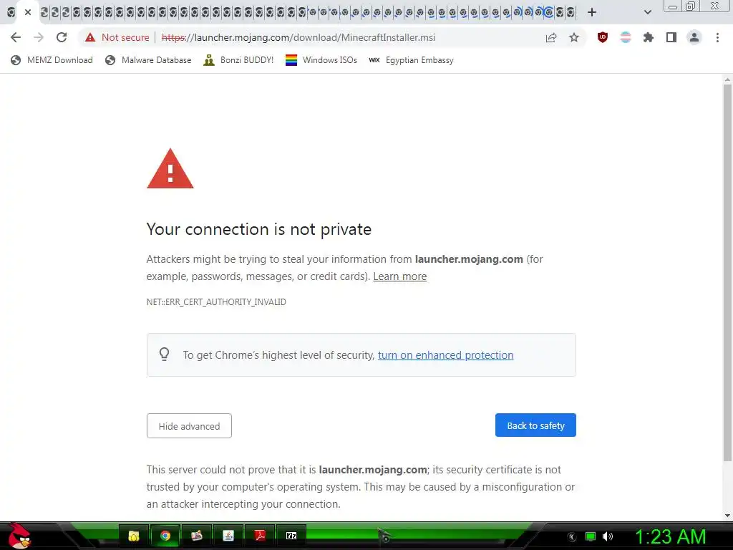Open the Java taskbar icon
Image resolution: width=733 pixels, height=550 pixels.
[228, 536]
